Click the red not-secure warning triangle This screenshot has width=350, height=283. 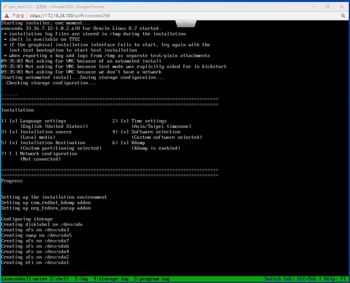pos(7,16)
